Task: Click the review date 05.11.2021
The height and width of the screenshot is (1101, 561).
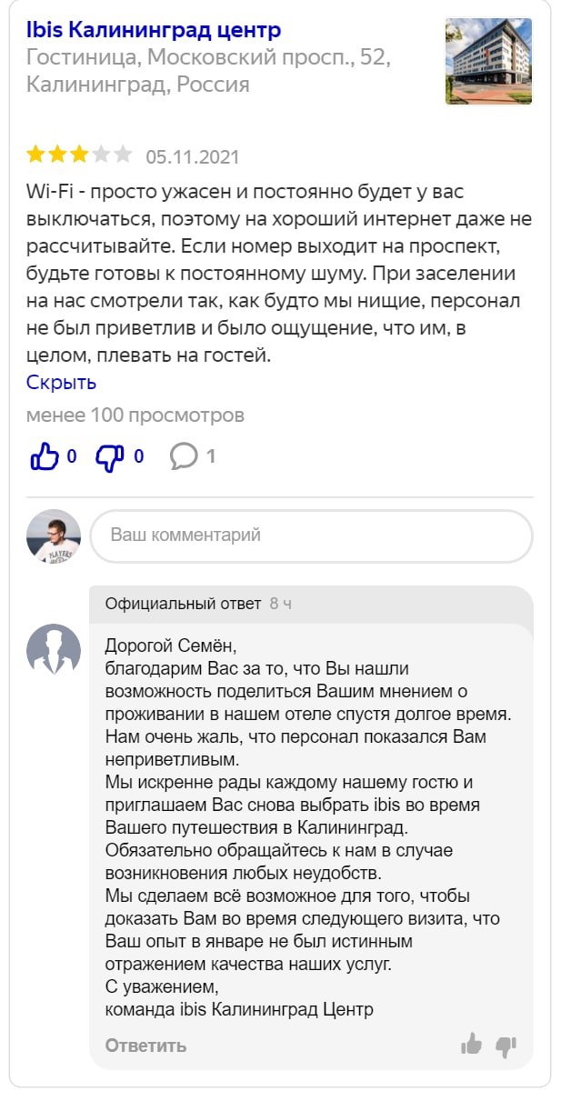Action: coord(193,156)
